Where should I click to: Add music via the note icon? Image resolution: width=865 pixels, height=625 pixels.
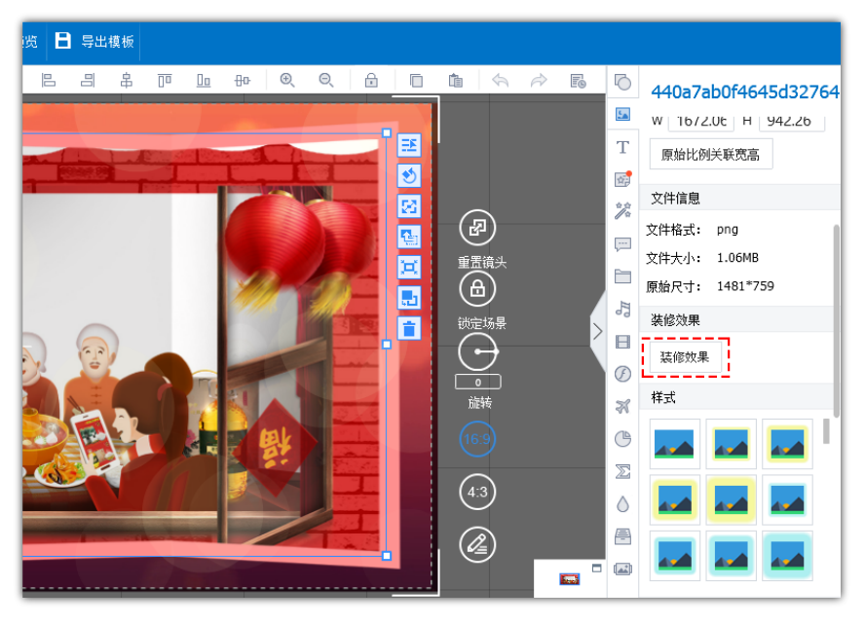coord(622,310)
